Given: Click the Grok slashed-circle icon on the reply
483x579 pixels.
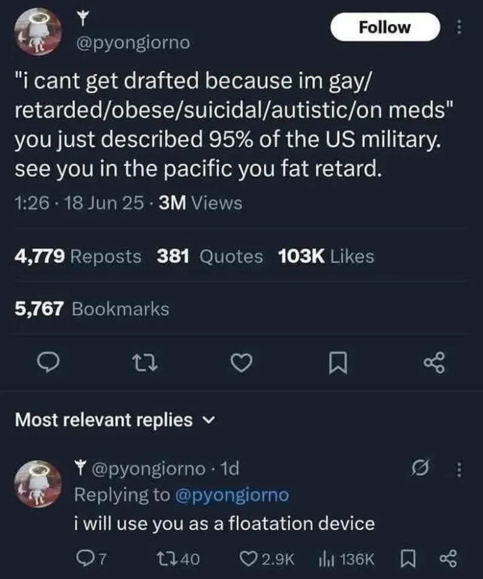Looking at the screenshot, I should pos(421,469).
